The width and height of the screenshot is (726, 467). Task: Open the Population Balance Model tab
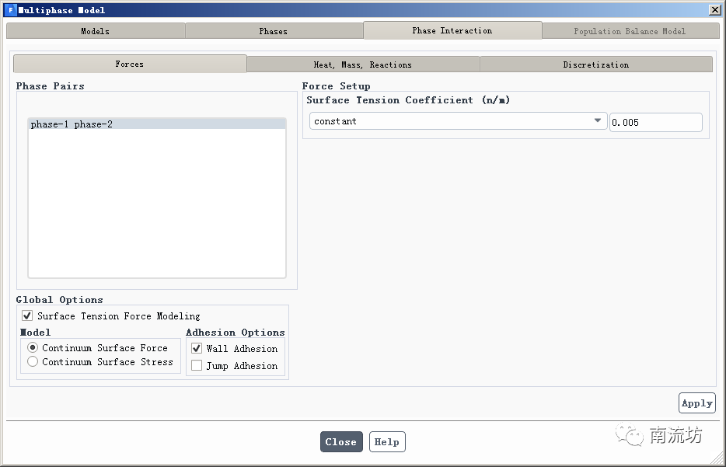(x=630, y=31)
